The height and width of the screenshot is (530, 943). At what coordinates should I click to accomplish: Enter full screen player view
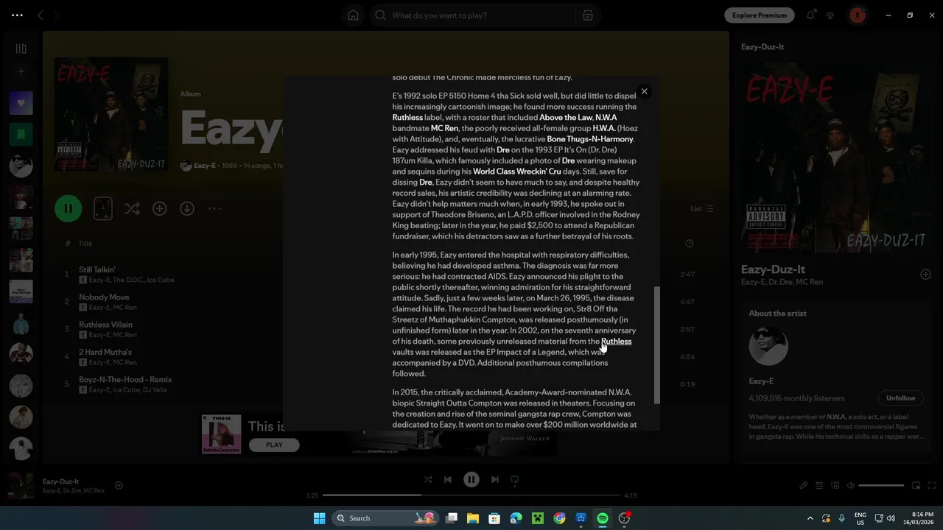point(931,485)
